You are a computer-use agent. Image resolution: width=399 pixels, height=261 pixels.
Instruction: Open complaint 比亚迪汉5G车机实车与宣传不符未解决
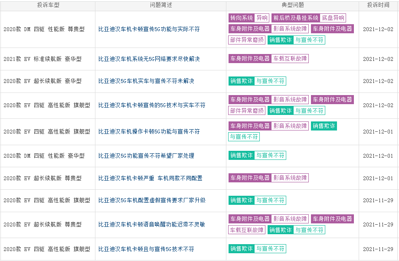pos(146,81)
